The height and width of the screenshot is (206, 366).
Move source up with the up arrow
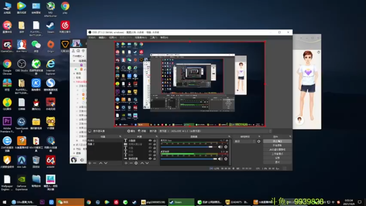[x=142, y=163]
